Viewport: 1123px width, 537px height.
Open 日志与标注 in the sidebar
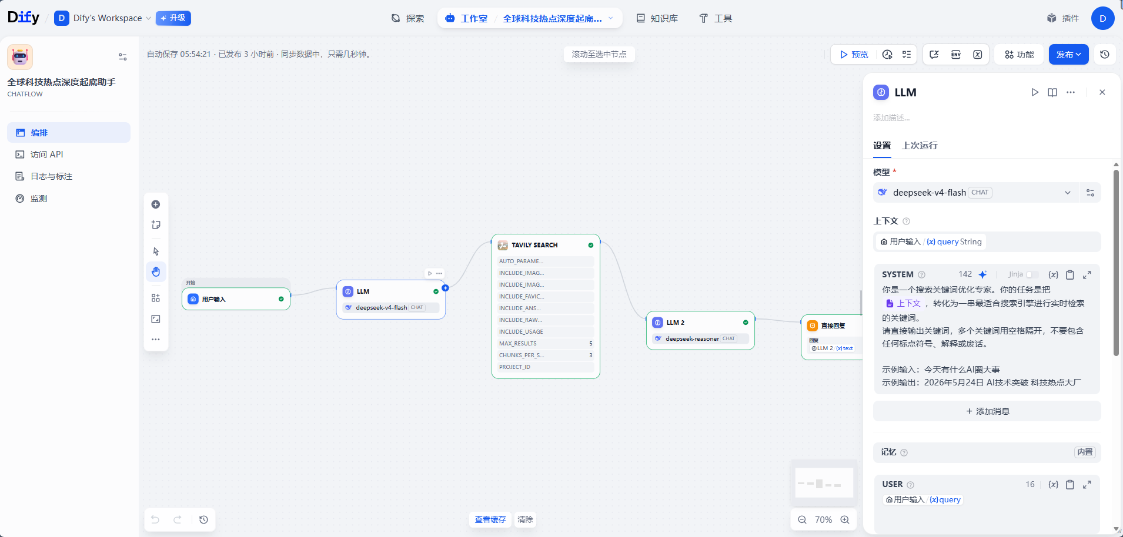69,176
